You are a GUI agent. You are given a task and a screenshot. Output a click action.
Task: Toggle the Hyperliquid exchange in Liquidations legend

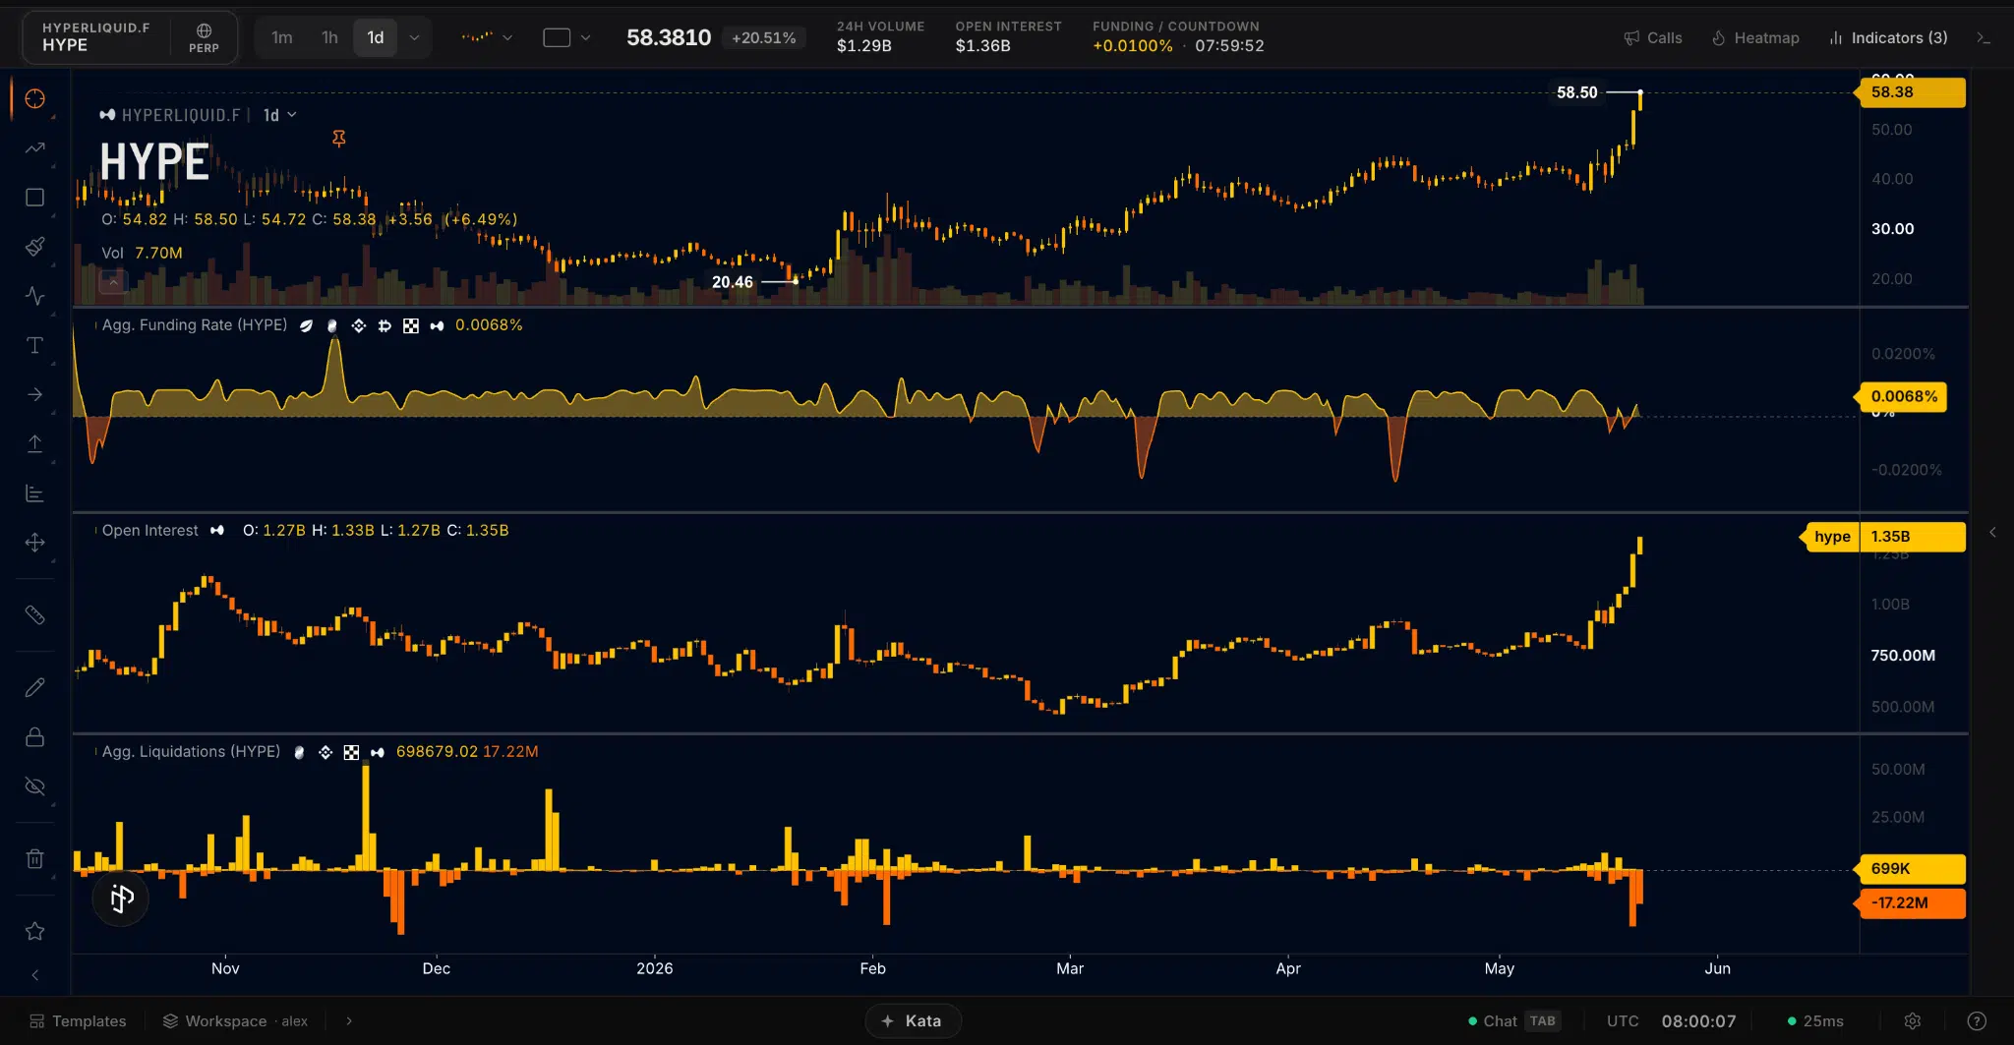pos(378,753)
